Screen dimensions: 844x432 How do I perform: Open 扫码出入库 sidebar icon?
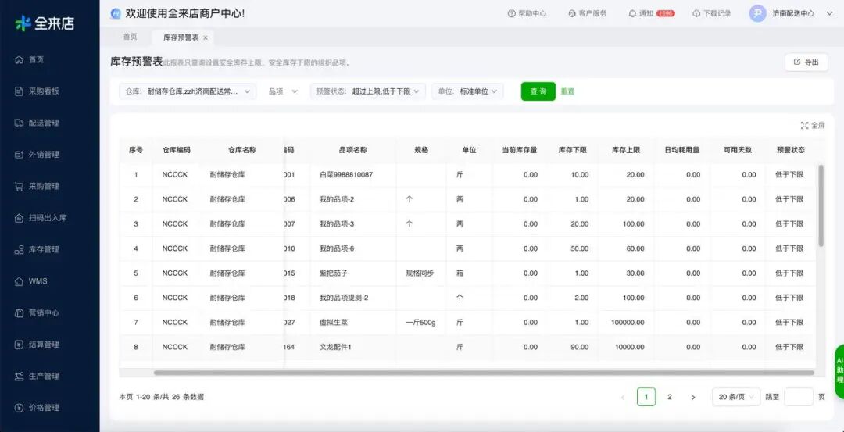[x=19, y=218]
